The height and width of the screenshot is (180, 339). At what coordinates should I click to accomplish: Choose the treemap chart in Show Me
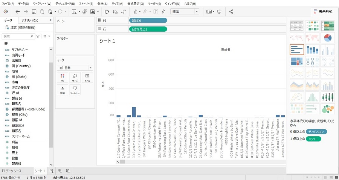pos(297,62)
